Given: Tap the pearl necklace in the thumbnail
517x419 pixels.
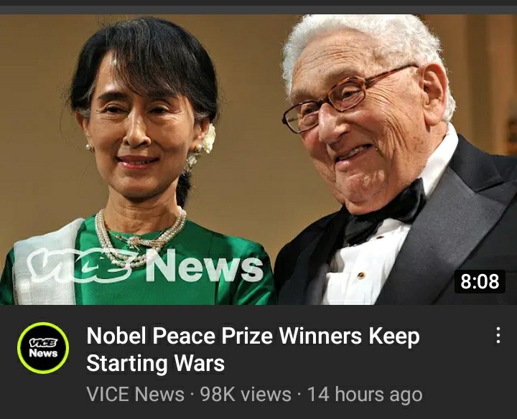Looking at the screenshot, I should pyautogui.click(x=139, y=236).
